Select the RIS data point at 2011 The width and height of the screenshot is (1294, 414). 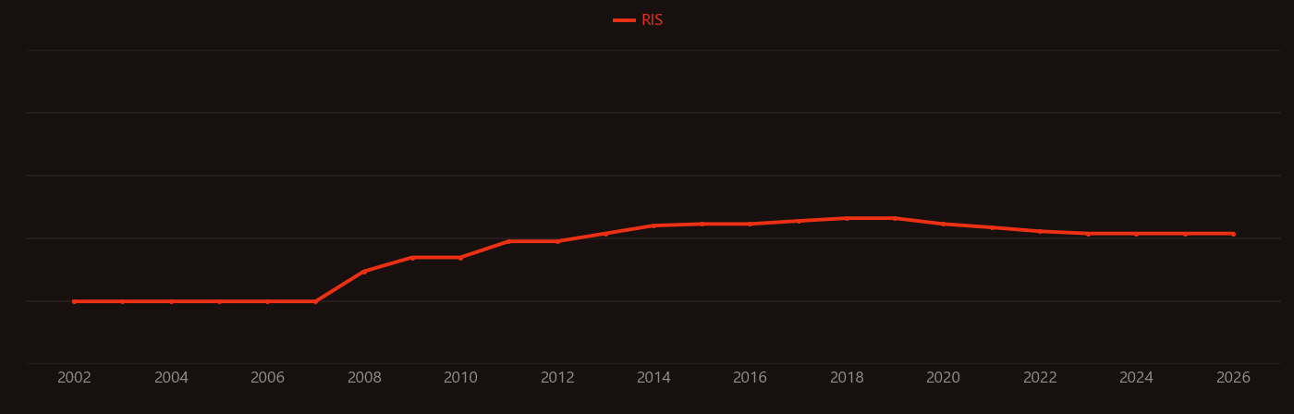point(508,241)
